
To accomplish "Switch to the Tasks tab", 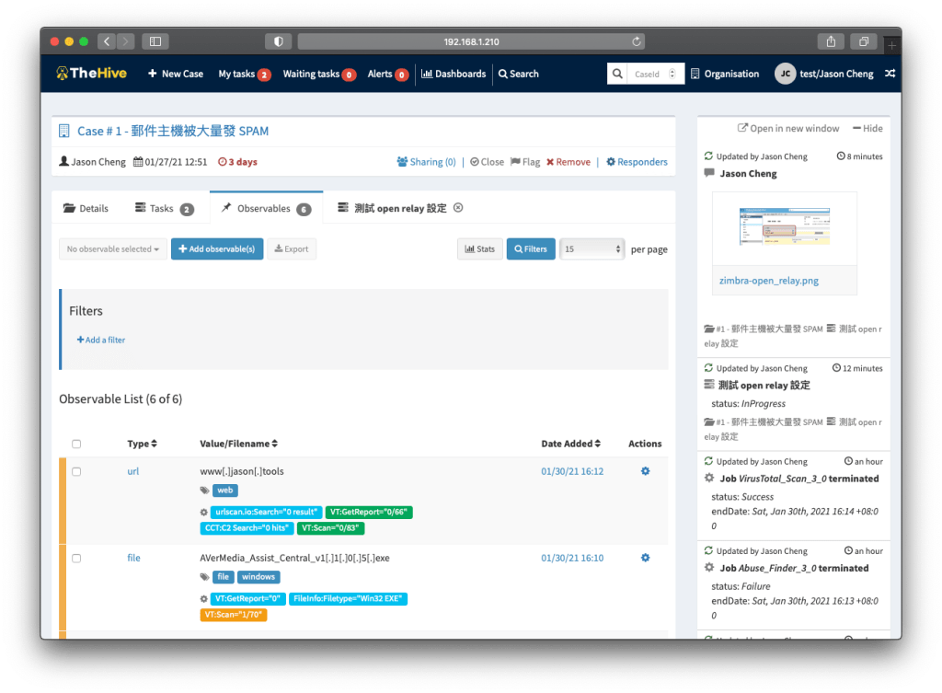I will point(164,209).
